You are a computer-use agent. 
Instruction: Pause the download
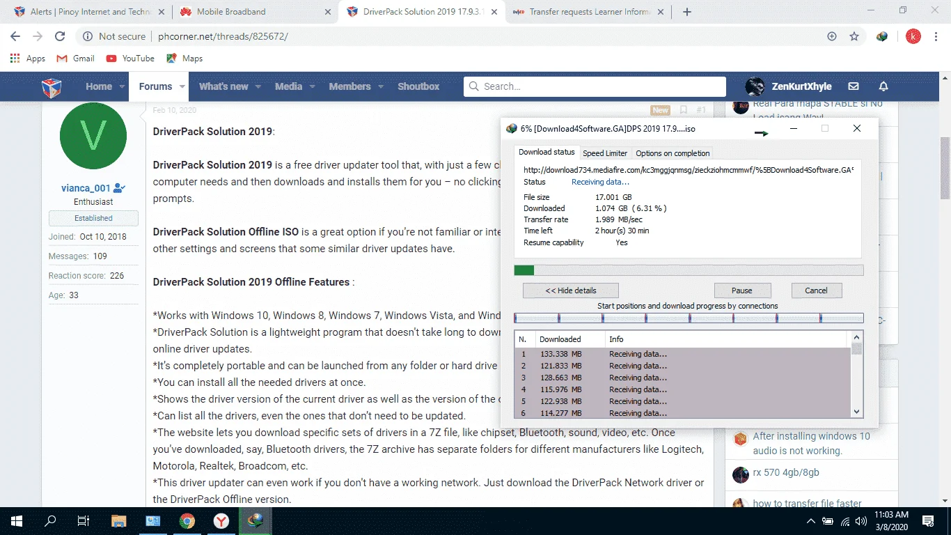tap(742, 290)
